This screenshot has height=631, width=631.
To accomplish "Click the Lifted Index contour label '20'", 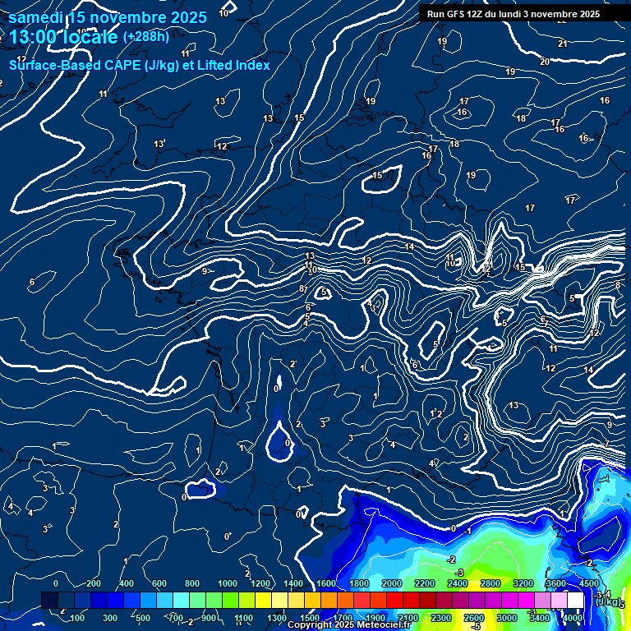I will click(545, 62).
